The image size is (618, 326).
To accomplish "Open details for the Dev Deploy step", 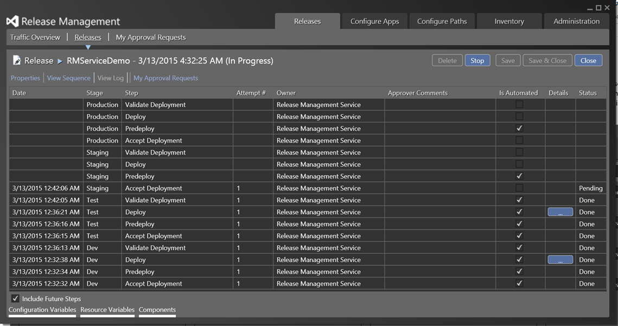I will 560,260.
